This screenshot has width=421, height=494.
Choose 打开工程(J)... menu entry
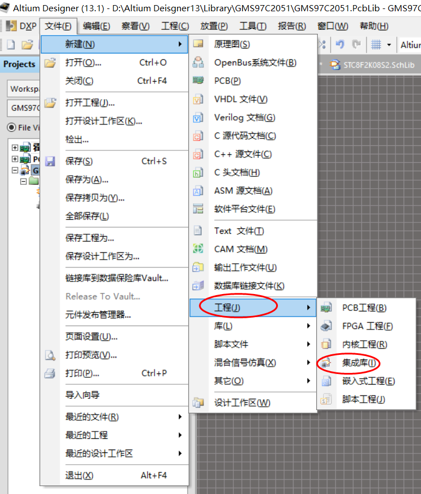pos(115,103)
